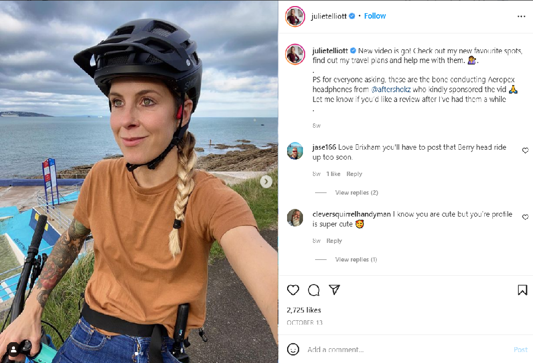
Task: Open comments via the speech bubble icon
Action: click(x=313, y=290)
